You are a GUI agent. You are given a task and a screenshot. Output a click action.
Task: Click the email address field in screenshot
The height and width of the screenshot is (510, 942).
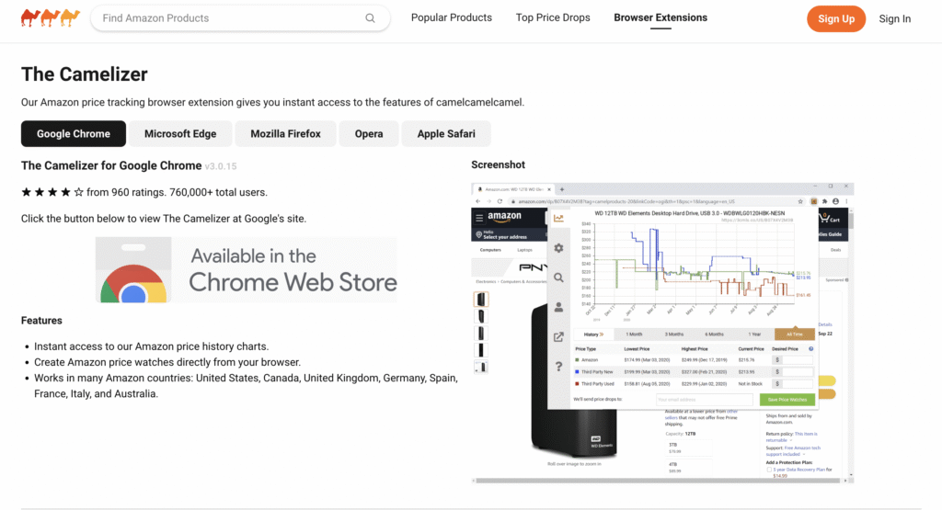tap(704, 400)
